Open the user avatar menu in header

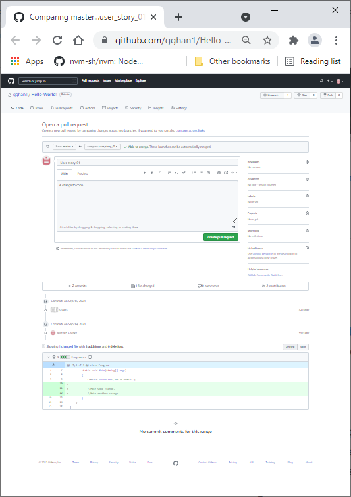pyautogui.click(x=340, y=81)
